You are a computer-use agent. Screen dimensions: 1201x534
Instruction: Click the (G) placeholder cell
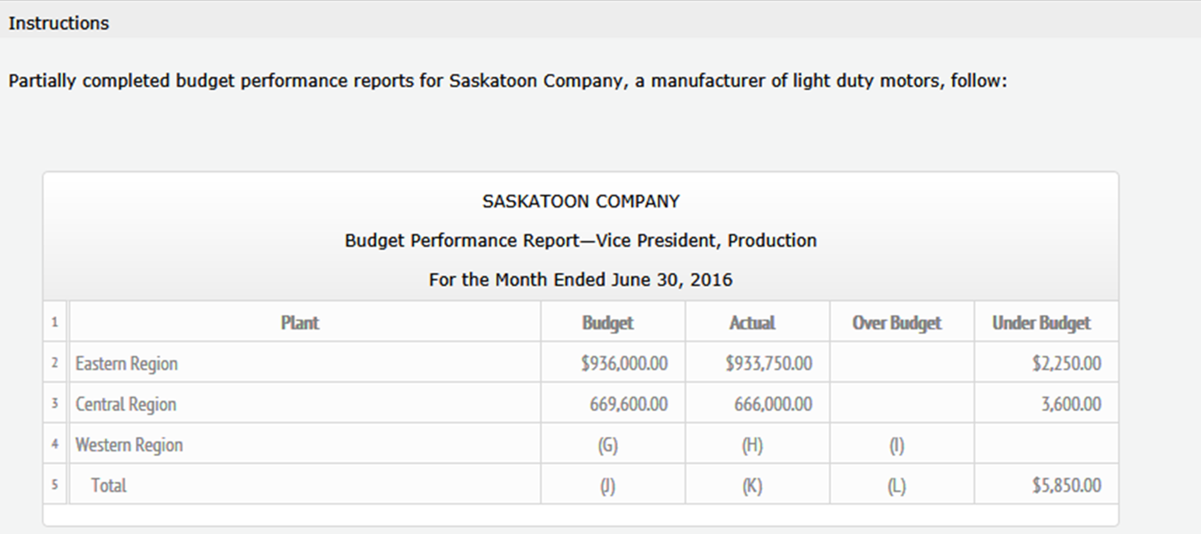(608, 445)
